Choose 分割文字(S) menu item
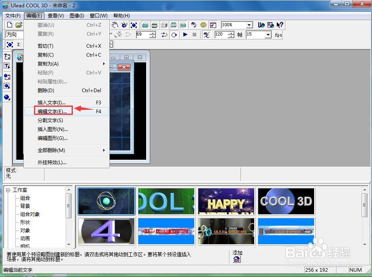372x277 pixels. pos(66,121)
